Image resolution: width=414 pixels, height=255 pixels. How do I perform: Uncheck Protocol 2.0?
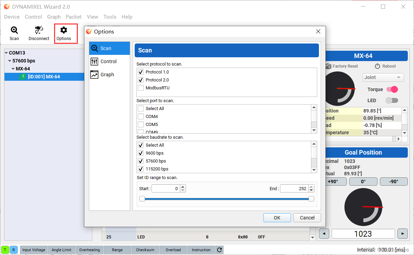pyautogui.click(x=141, y=80)
